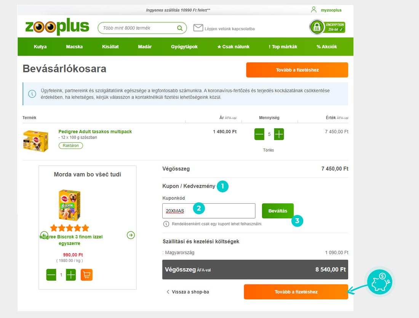Add Pedigree Biscrok to cart icon
Screen dimensions: 419x318
point(86,275)
